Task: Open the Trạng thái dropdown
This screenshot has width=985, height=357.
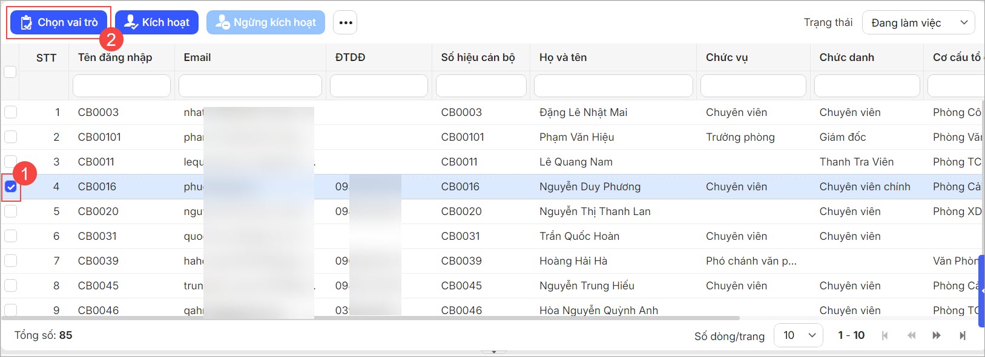Action: point(918,23)
